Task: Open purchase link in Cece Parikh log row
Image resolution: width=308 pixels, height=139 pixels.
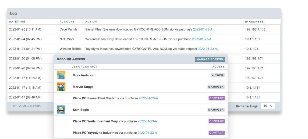Action: pos(203,29)
